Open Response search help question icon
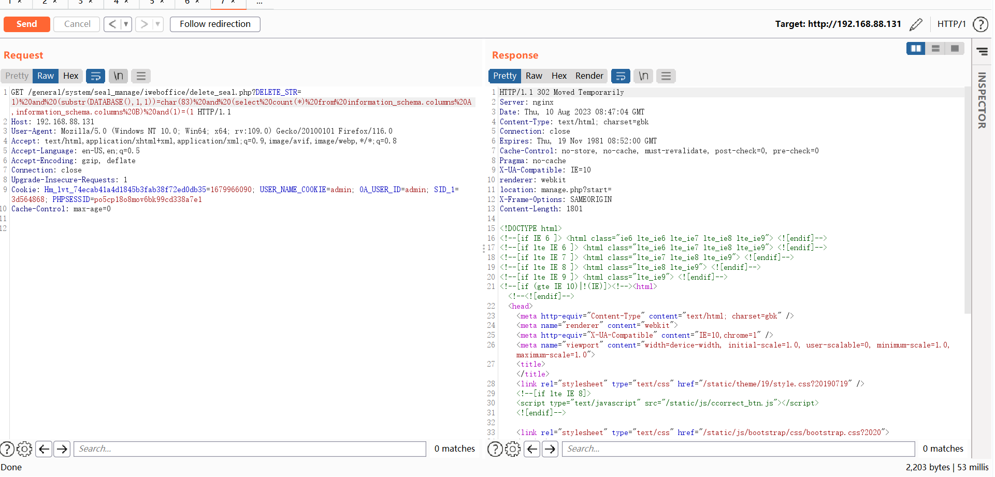 point(496,449)
